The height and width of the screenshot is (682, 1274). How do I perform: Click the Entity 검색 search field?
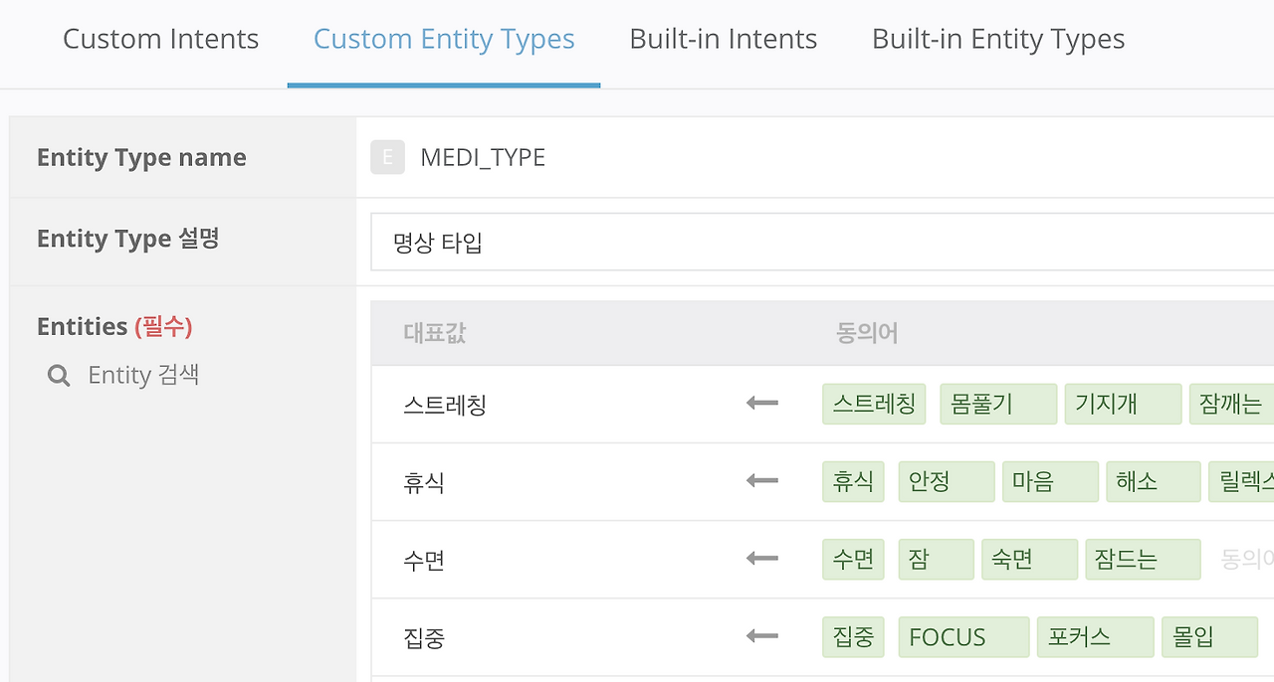point(143,376)
